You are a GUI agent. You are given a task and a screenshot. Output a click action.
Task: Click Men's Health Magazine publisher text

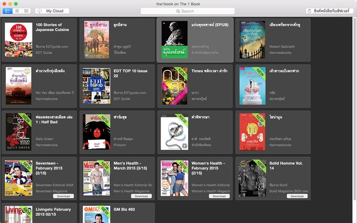132,191
